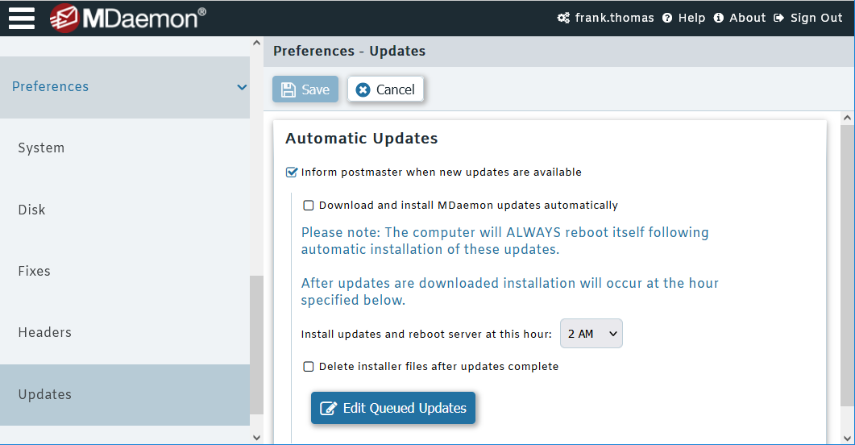Screen dimensions: 855x445
Task: Enable Download and install MDaemon updates automatically
Action: point(309,206)
